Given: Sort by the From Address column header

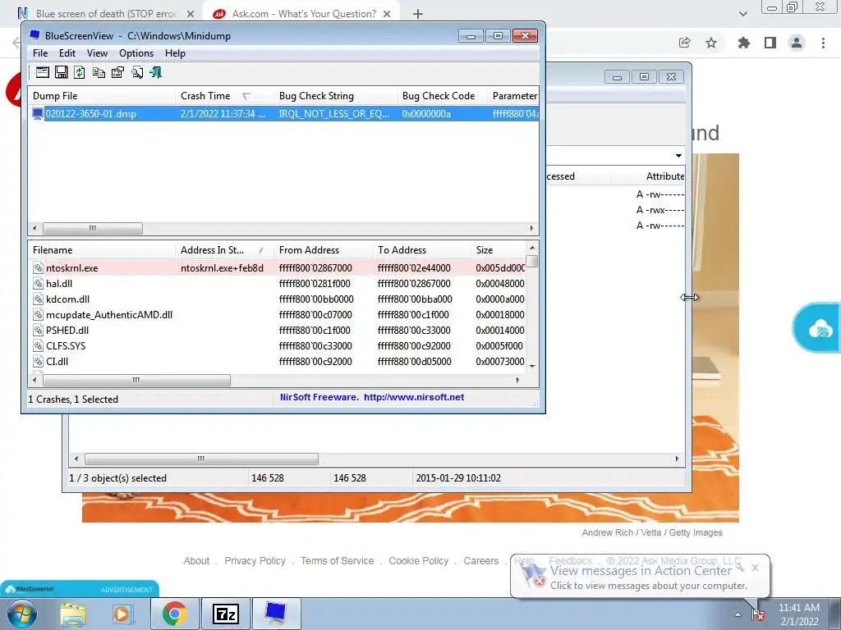Looking at the screenshot, I should (323, 250).
